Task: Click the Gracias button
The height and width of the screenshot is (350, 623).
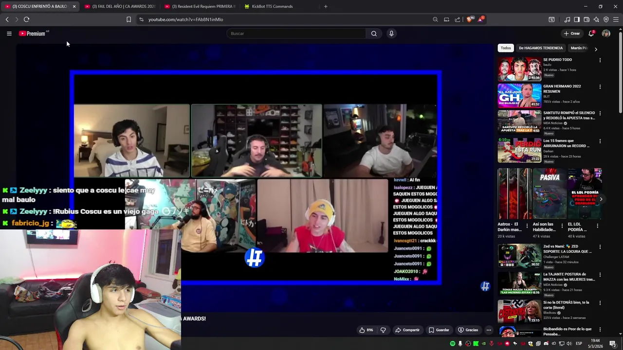Action: point(468,330)
